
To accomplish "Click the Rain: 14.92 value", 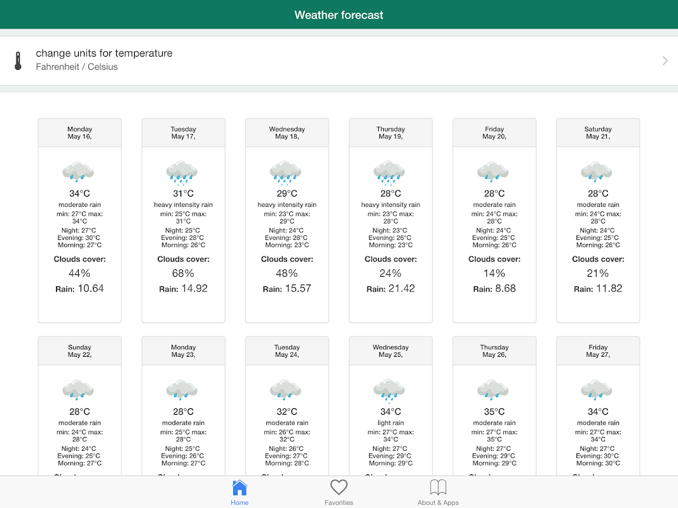I will coord(184,288).
